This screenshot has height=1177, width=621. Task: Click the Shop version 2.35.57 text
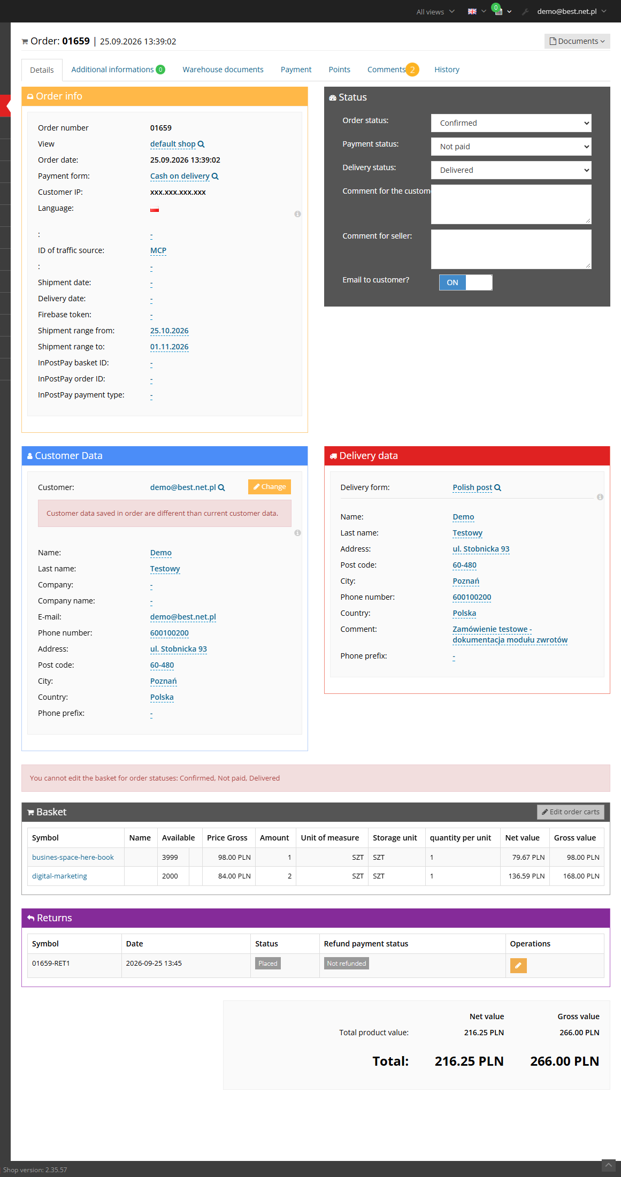35,1170
